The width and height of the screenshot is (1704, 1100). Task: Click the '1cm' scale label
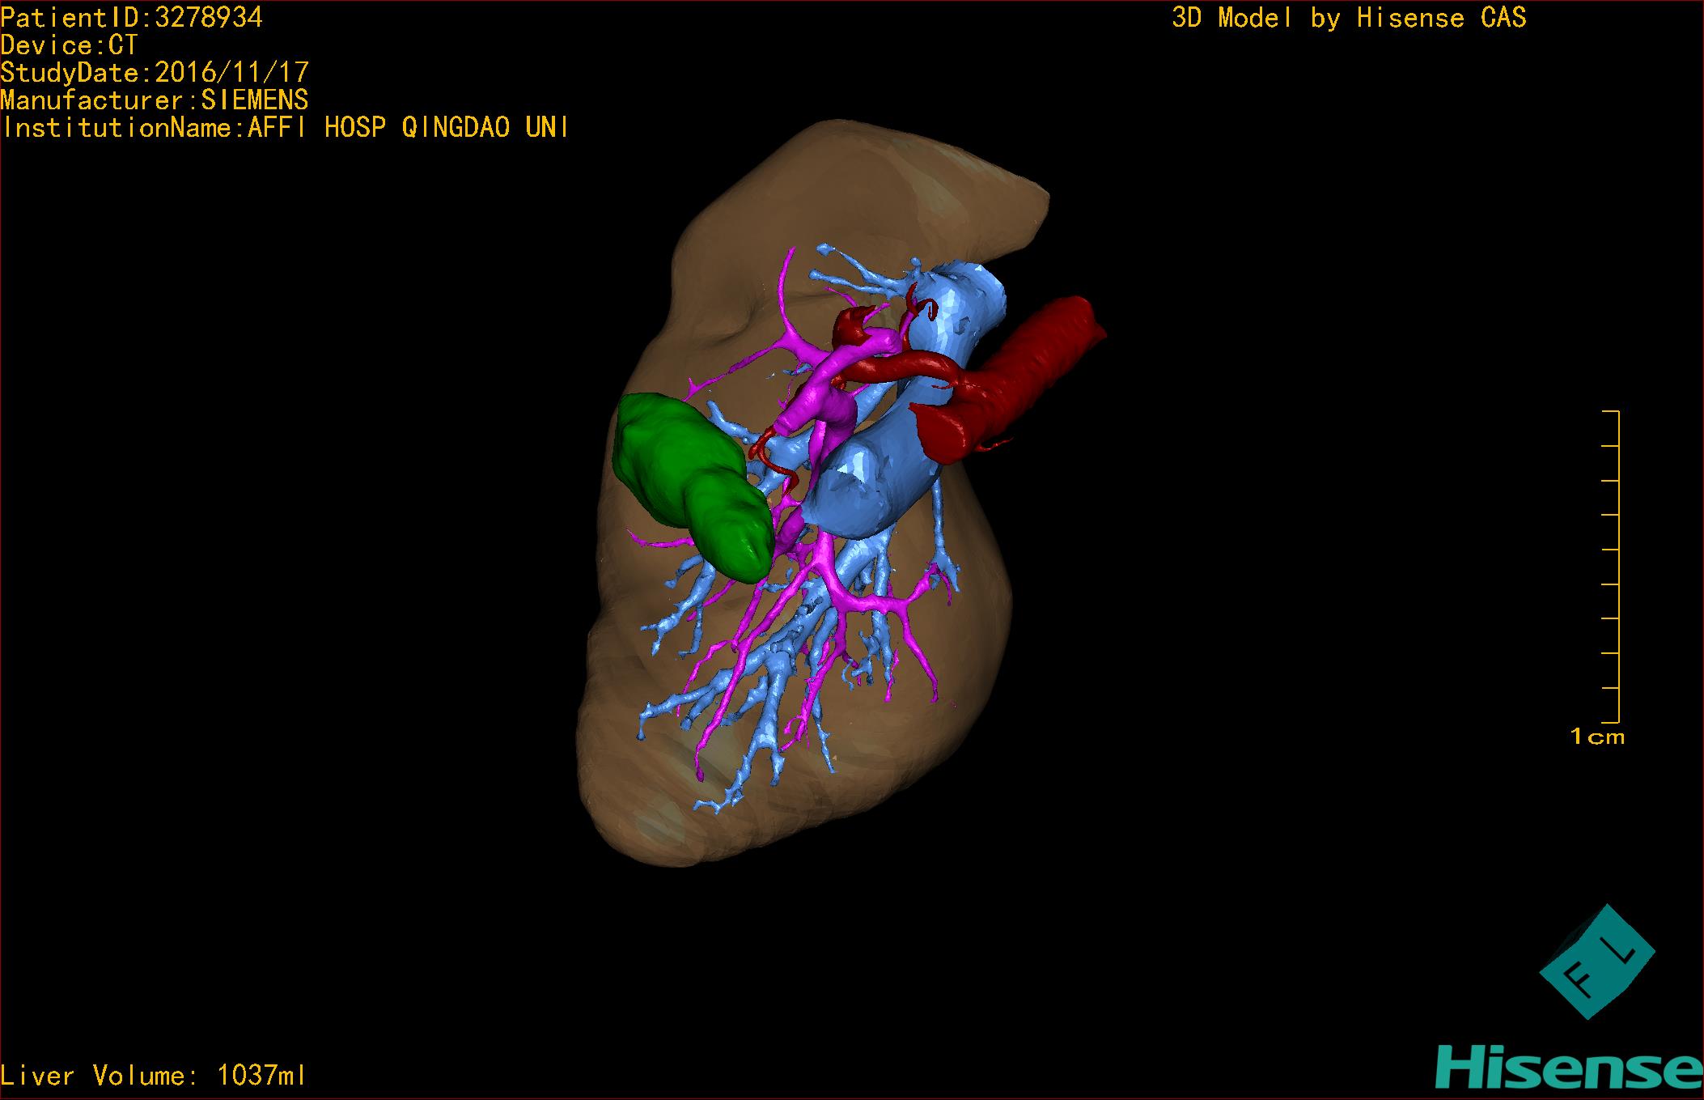(1597, 737)
